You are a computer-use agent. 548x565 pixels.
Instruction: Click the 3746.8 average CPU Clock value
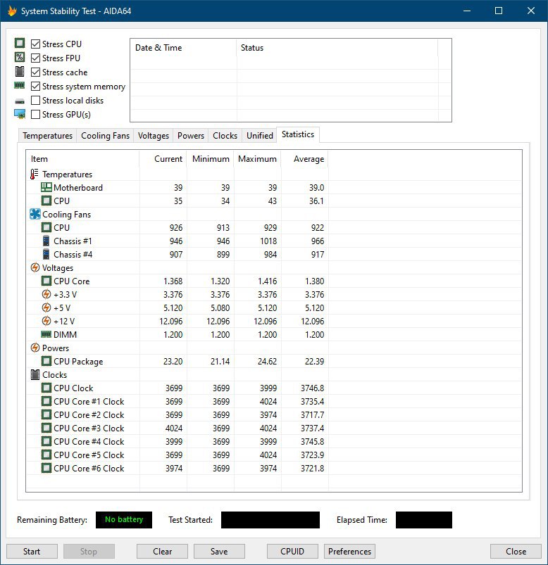point(313,388)
